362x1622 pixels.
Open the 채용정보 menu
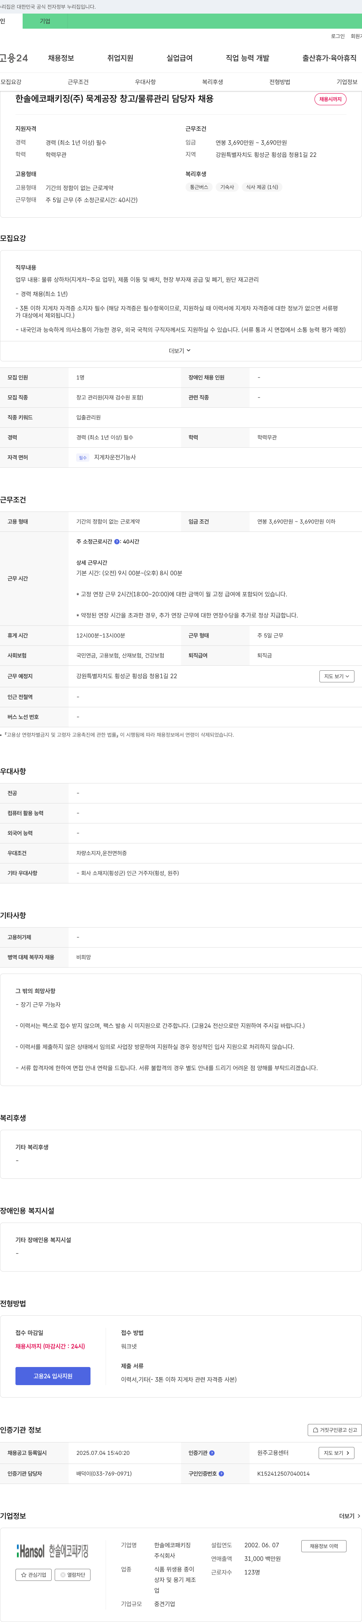click(x=61, y=58)
